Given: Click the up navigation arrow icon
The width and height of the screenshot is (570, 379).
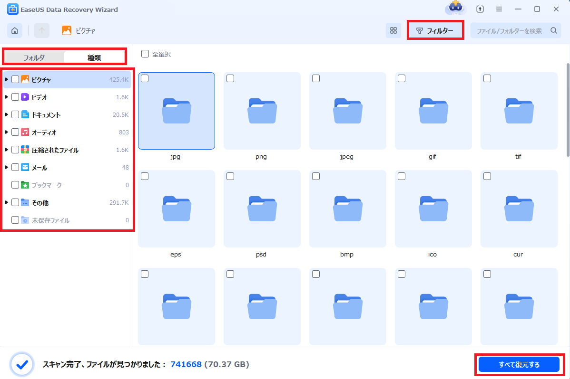Looking at the screenshot, I should (x=42, y=30).
